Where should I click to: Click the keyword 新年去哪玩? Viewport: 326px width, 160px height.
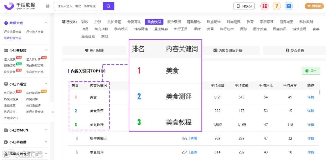click(x=98, y=138)
